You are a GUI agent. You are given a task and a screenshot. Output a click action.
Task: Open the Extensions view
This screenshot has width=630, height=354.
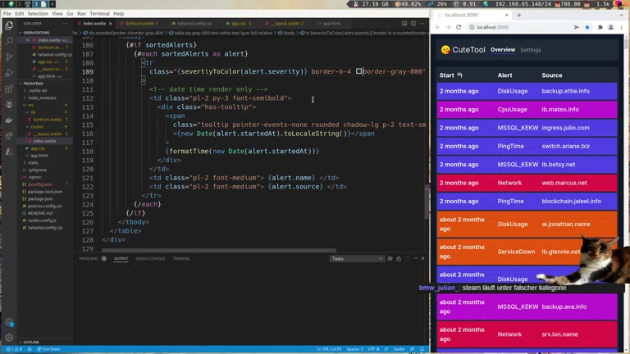pyautogui.click(x=9, y=88)
